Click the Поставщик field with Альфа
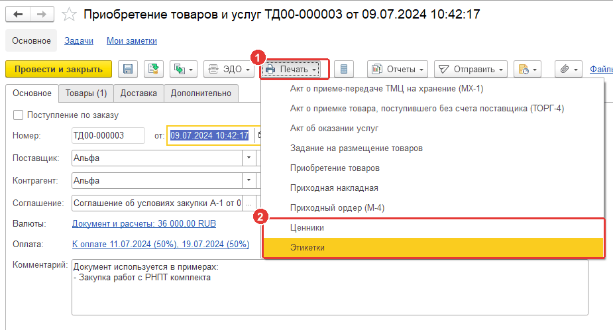Viewport: 613px width, 330px height. (x=157, y=158)
